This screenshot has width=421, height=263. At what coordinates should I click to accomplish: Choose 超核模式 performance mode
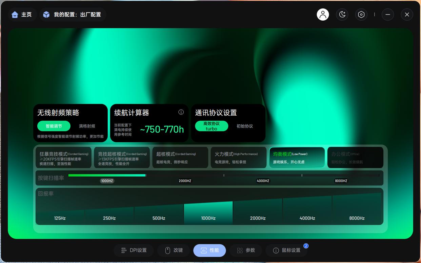(180, 158)
